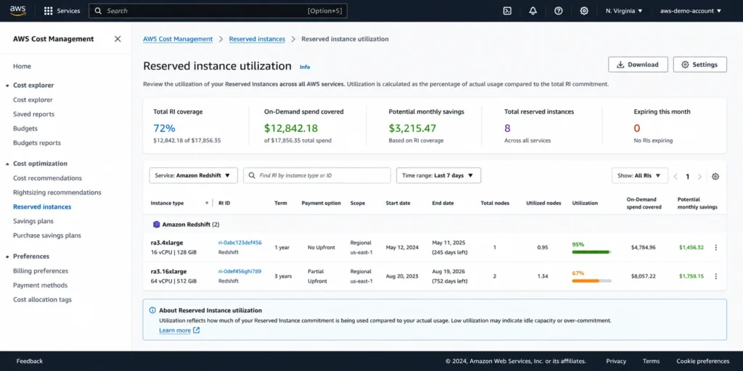Screen dimensions: 743x371
Task: Open Budgets reports in sidebar
Action: pos(37,143)
